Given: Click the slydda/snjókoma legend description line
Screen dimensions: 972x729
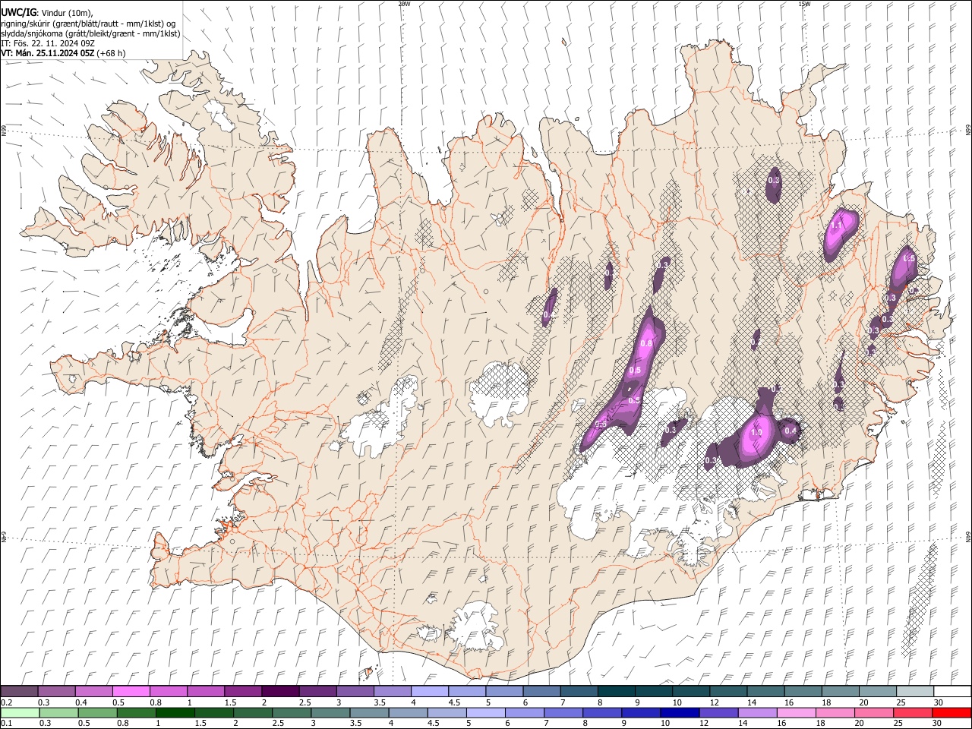Looking at the screenshot, I should [x=90, y=33].
